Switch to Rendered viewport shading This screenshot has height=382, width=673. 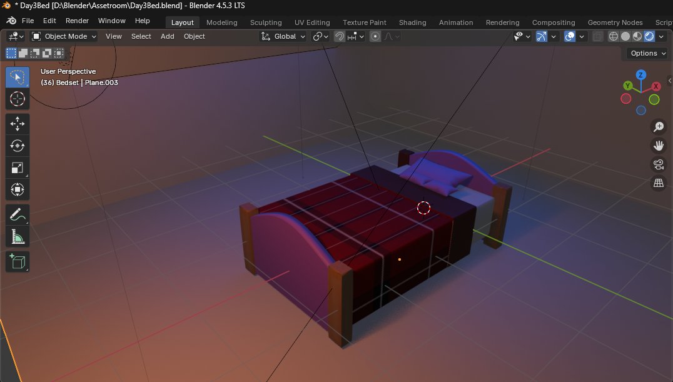(649, 36)
